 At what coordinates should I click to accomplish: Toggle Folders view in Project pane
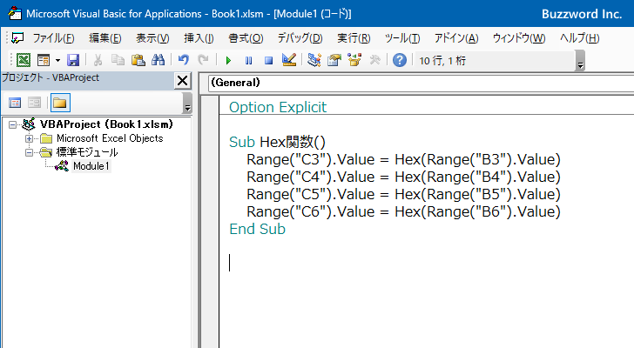coord(60,103)
